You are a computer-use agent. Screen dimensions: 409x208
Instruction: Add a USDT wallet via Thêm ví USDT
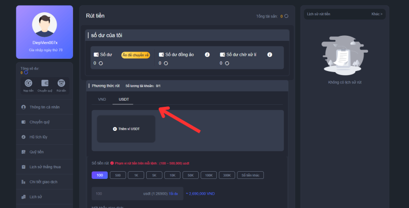[x=126, y=129]
